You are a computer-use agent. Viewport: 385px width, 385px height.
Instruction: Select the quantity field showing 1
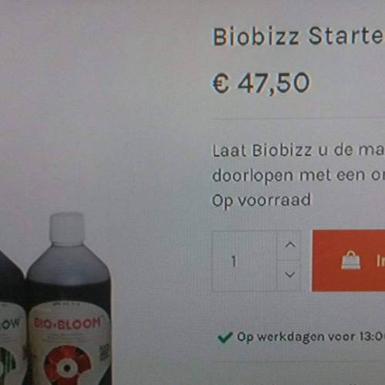245,261
